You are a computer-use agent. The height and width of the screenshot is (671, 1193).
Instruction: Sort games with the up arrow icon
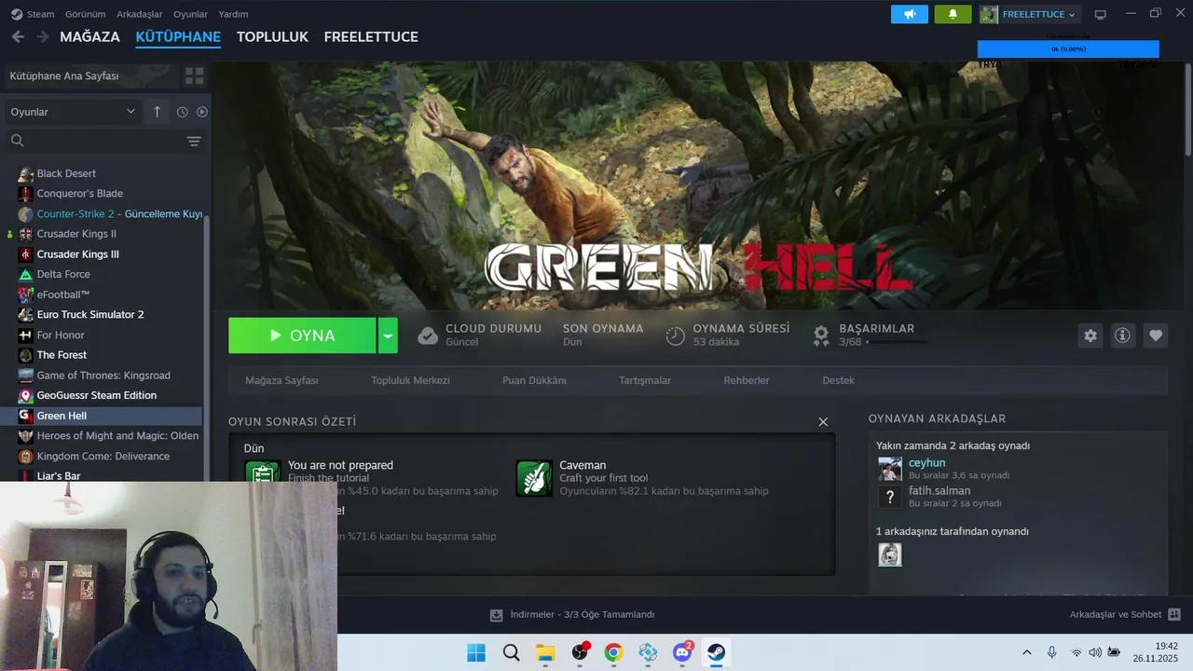point(157,112)
